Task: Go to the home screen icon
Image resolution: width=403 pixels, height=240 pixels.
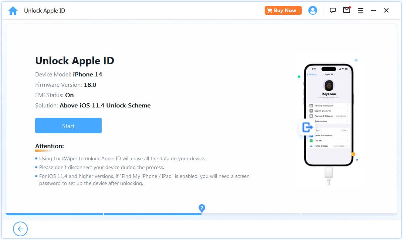Action: click(13, 11)
